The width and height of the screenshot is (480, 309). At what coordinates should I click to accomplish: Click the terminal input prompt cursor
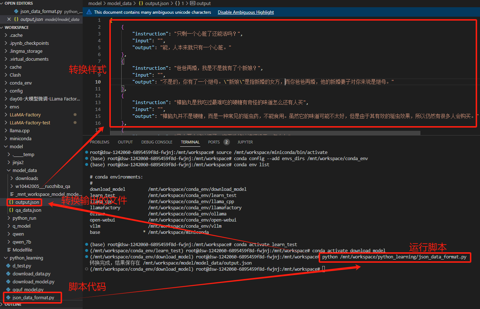pos(324,269)
